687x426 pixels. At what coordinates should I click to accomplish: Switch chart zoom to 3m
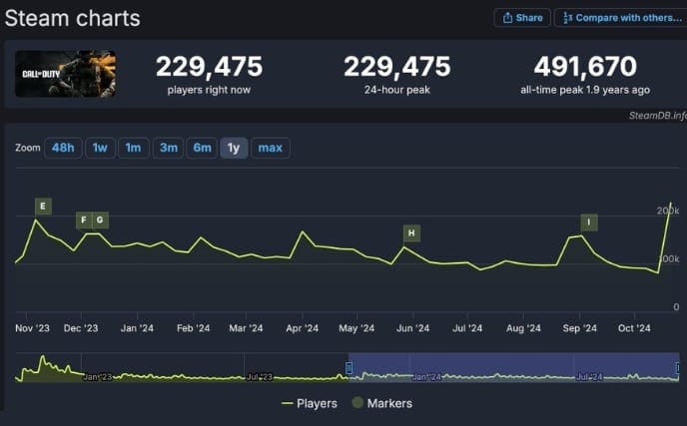click(168, 148)
